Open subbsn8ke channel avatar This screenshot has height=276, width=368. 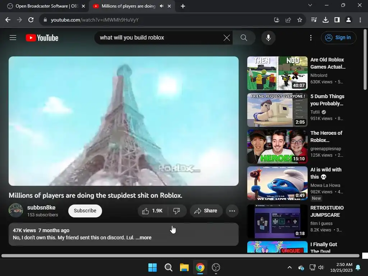click(16, 210)
